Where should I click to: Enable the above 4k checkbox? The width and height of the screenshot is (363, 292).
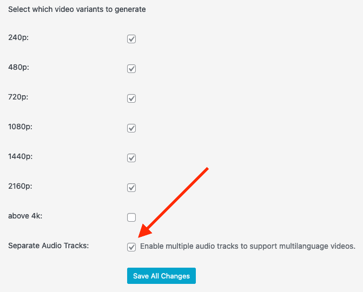[131, 217]
